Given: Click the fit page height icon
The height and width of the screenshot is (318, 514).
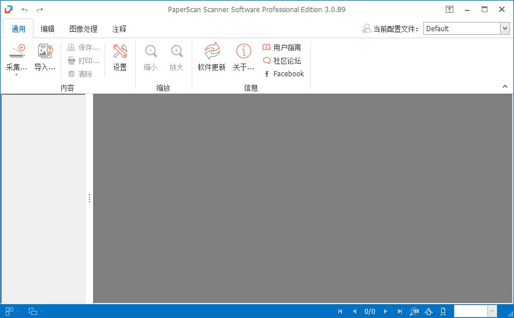Looking at the screenshot, I should pyautogui.click(x=443, y=311).
